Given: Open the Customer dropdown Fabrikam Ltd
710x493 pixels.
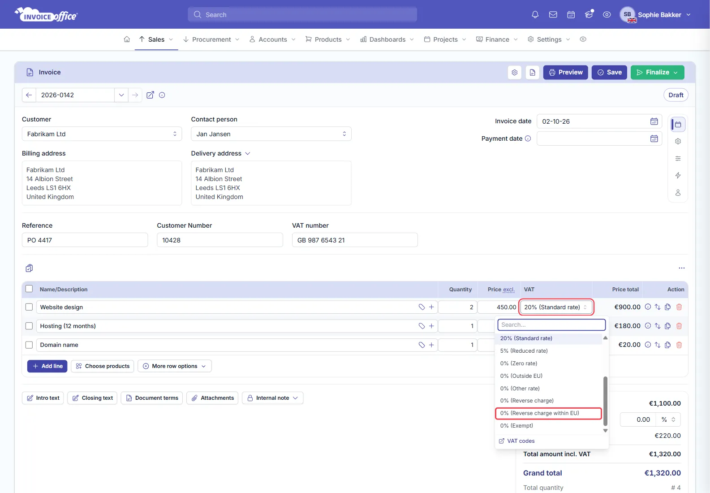Looking at the screenshot, I should [102, 134].
